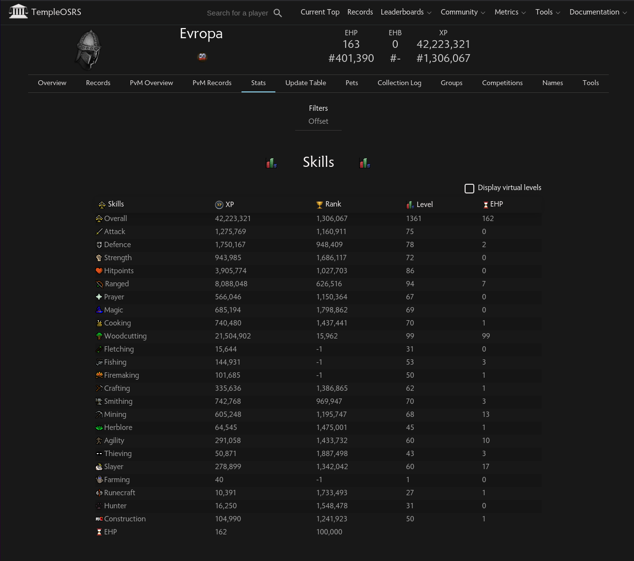Screen dimensions: 634x561
Task: Click the Firemaking flame icon
Action: (x=99, y=375)
